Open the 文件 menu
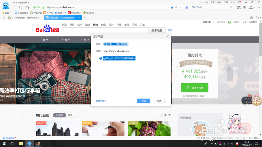Viewport: 262px width, 147px height. point(206,2)
